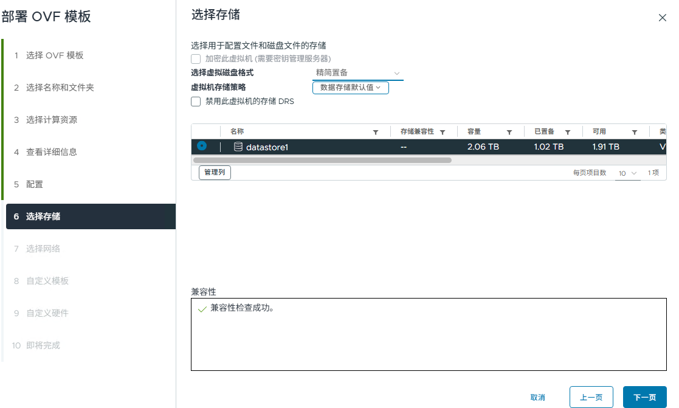Click the 上一页 button
This screenshot has width=679, height=408.
pyautogui.click(x=591, y=397)
